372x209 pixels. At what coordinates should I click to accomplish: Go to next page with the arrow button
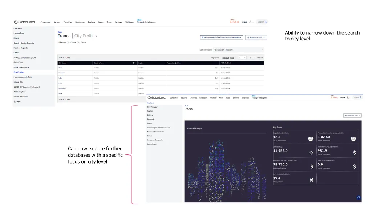pos(244,57)
